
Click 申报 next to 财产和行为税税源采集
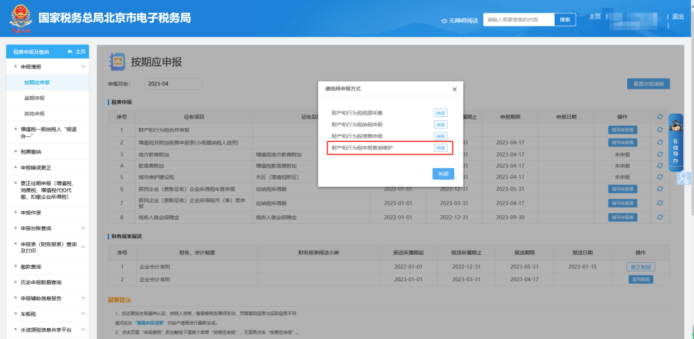click(440, 113)
